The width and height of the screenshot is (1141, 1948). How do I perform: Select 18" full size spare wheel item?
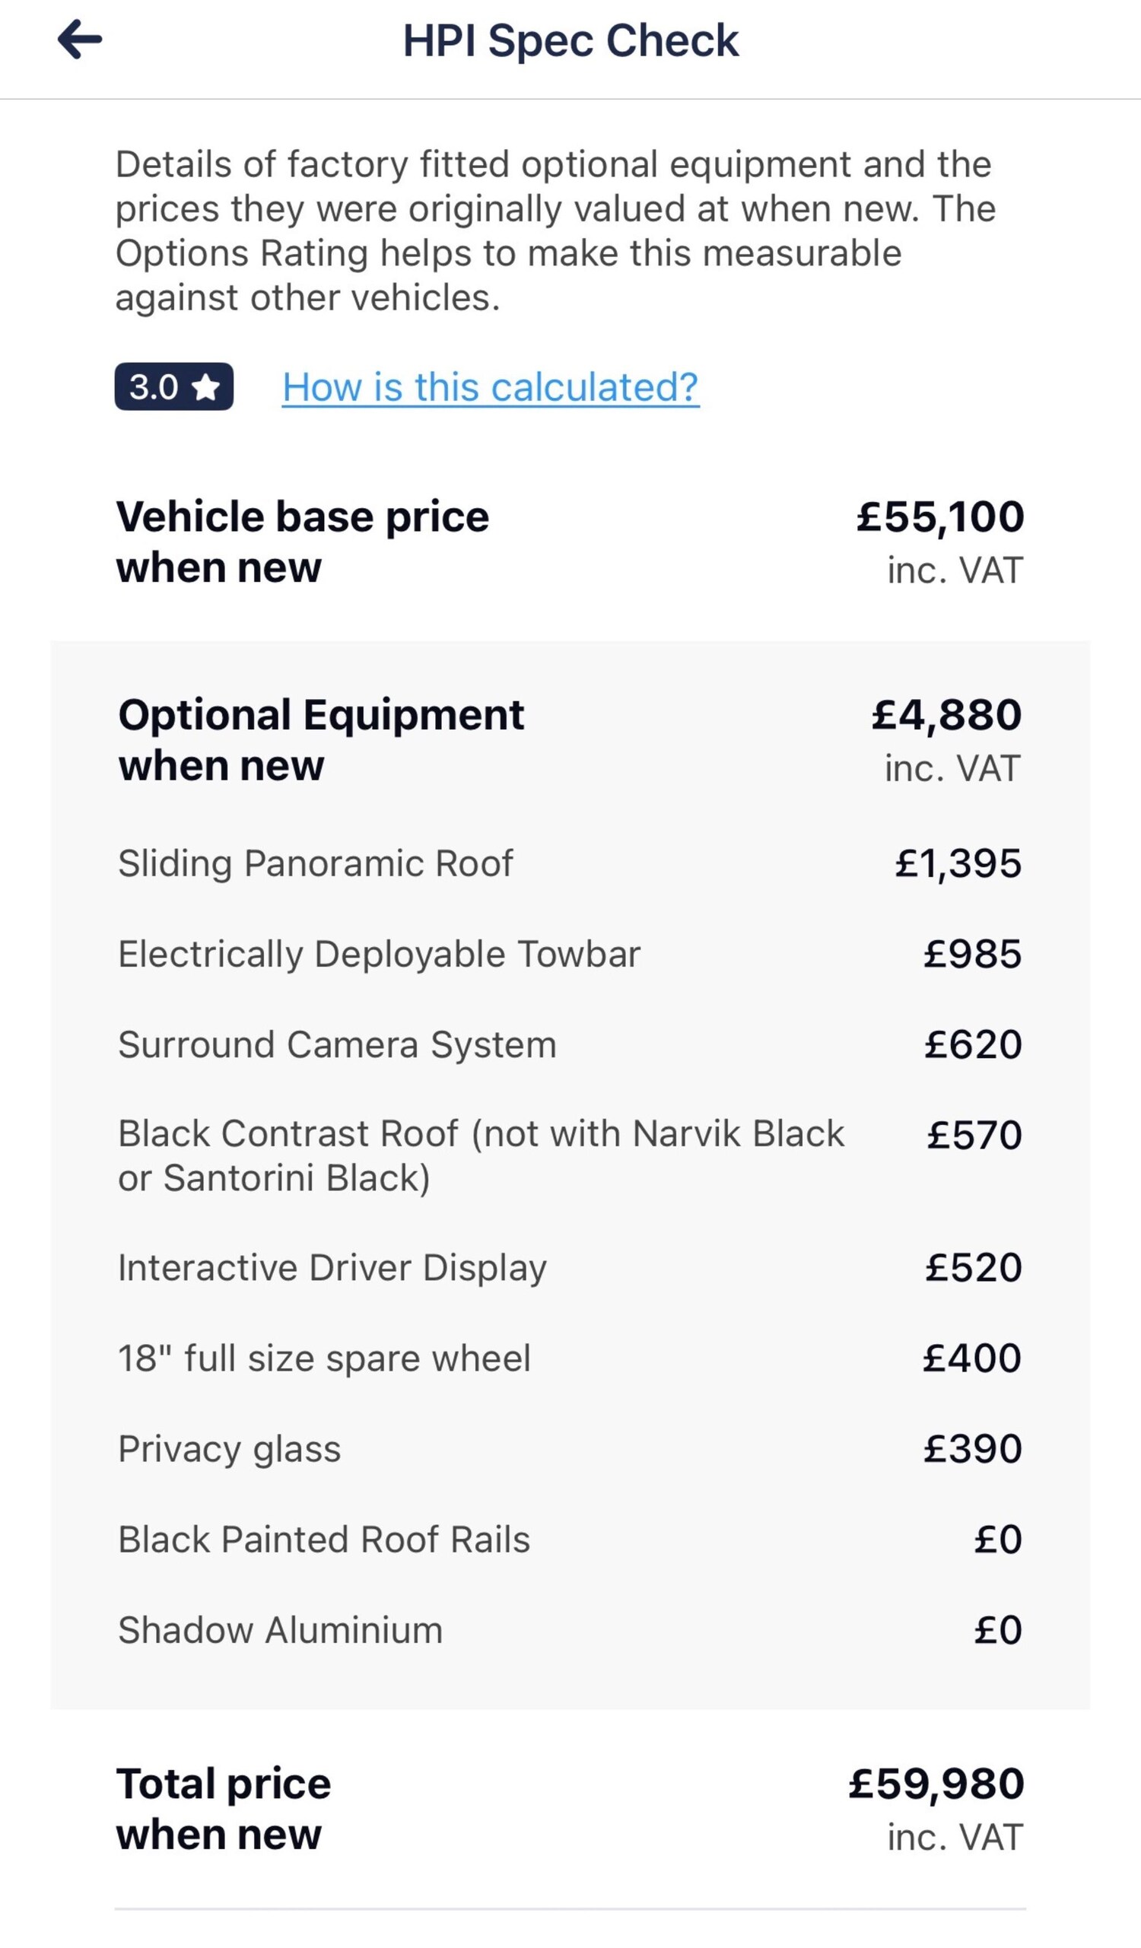coord(324,1359)
